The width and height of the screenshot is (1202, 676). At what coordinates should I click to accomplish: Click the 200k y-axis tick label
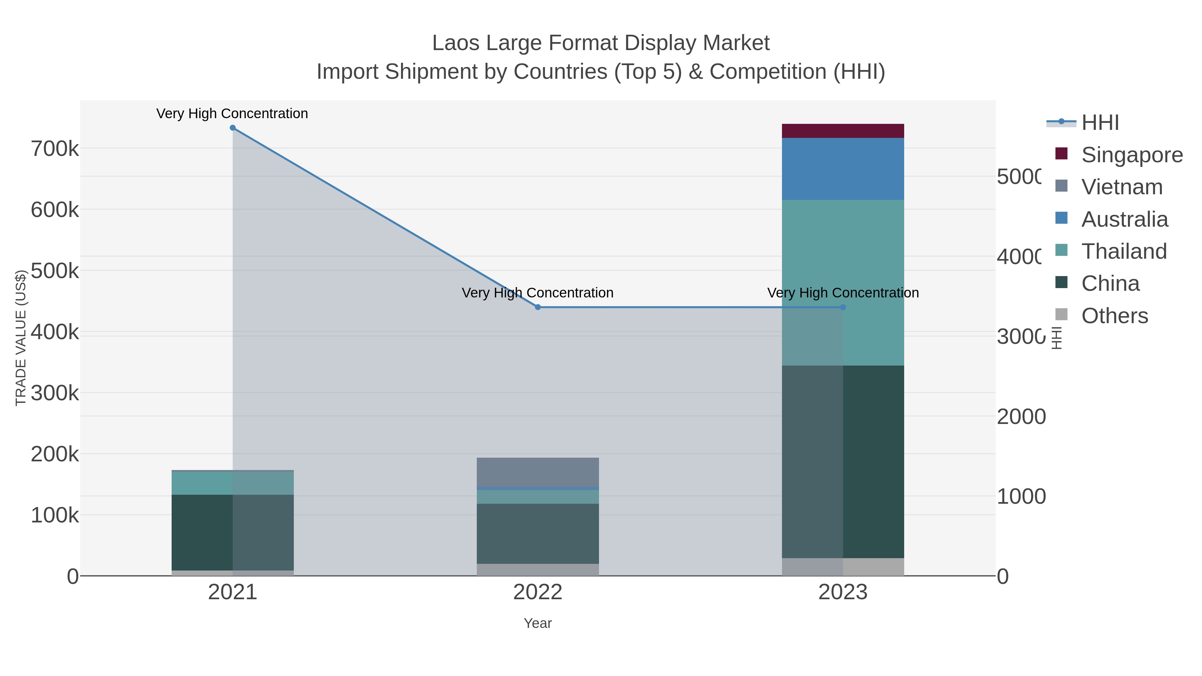point(55,454)
